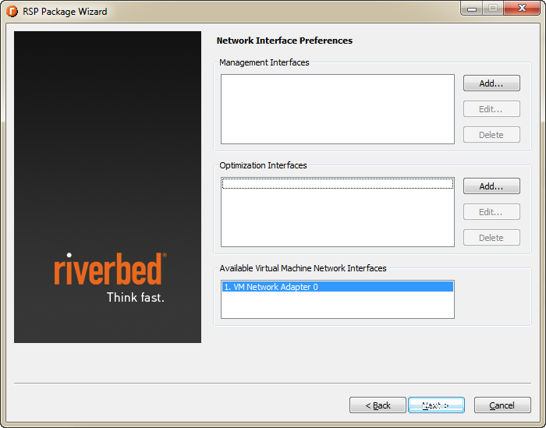546x428 pixels.
Task: Click Edit in Management Interfaces group
Action: point(491,109)
